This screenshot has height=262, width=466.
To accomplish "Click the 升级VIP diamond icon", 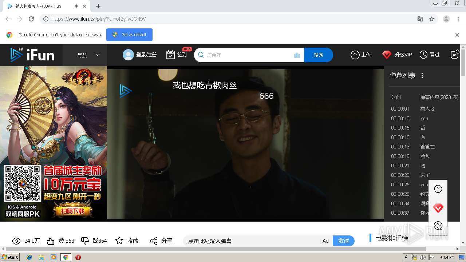I will click(387, 55).
